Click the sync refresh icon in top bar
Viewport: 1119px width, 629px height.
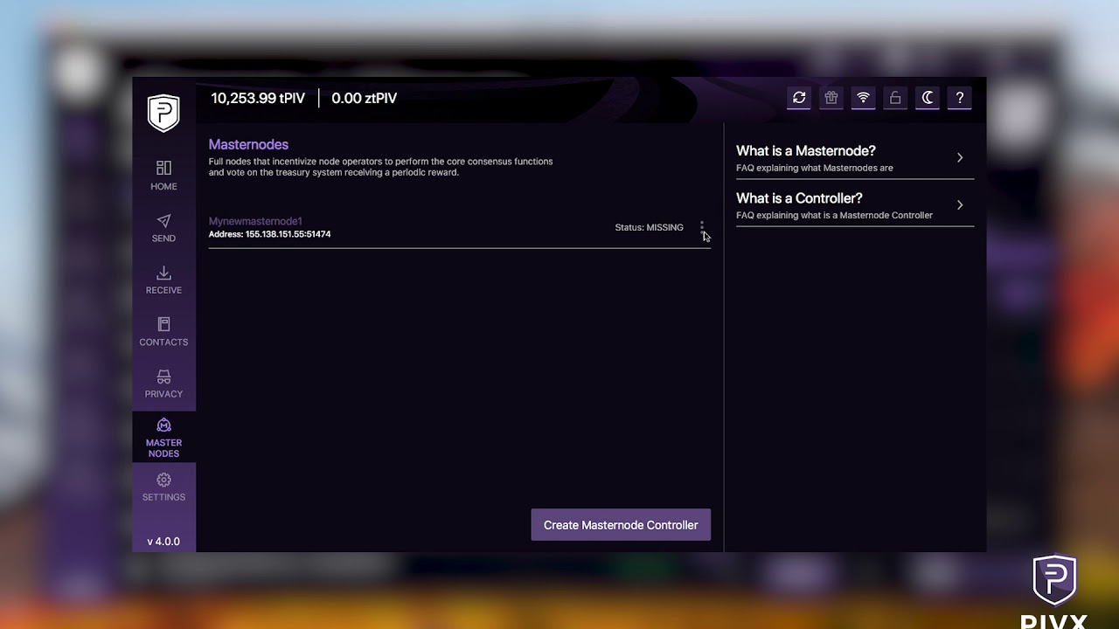(799, 98)
